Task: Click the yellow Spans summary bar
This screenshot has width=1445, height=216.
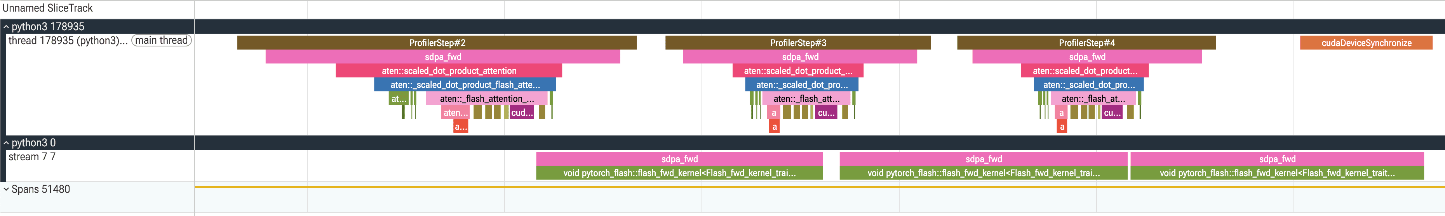Action: tap(820, 187)
